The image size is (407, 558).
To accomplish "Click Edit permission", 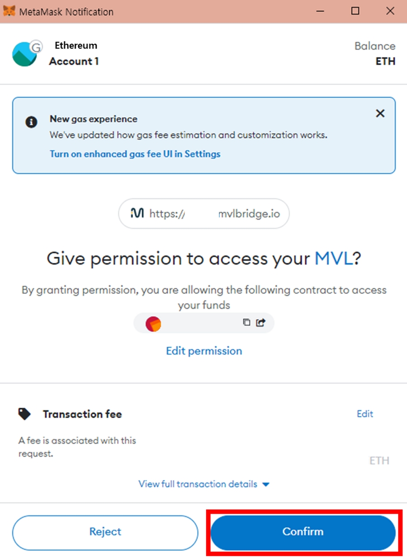I will (204, 351).
